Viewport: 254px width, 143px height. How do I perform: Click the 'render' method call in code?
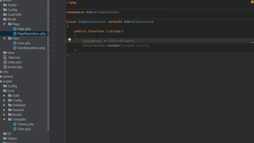point(114,46)
